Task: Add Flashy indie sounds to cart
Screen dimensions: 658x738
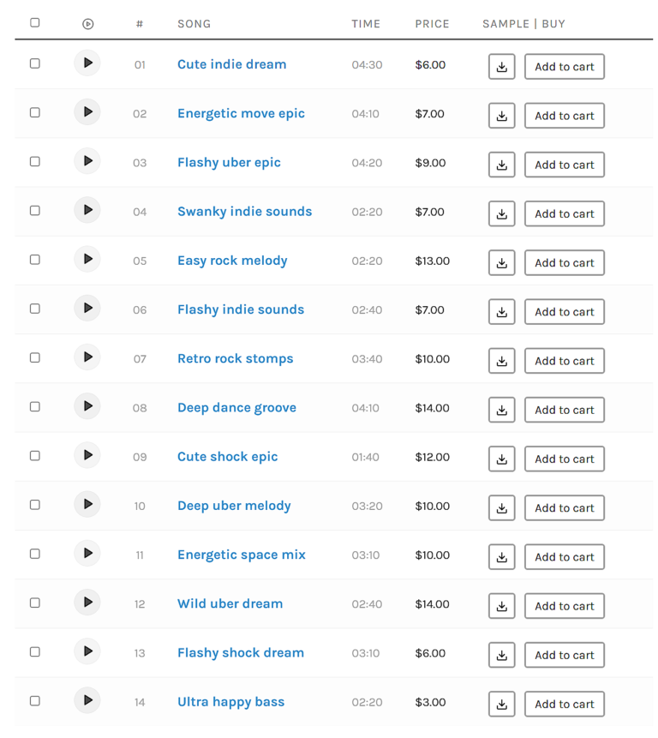Action: point(564,312)
